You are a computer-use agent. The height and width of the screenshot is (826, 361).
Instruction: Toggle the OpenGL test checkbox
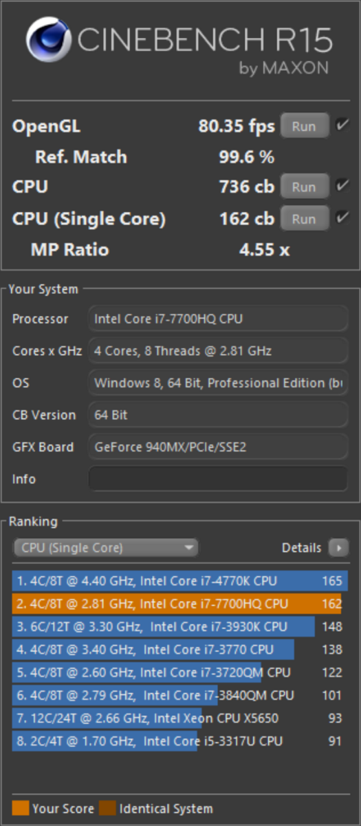click(x=342, y=126)
